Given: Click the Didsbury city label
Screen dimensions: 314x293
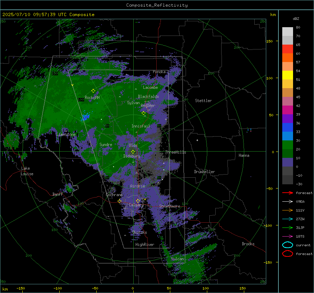Looking at the screenshot, I should [132, 156].
